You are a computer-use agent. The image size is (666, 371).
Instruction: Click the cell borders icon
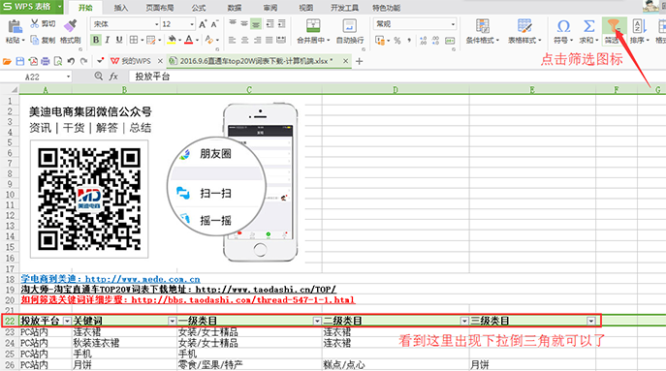click(x=134, y=40)
